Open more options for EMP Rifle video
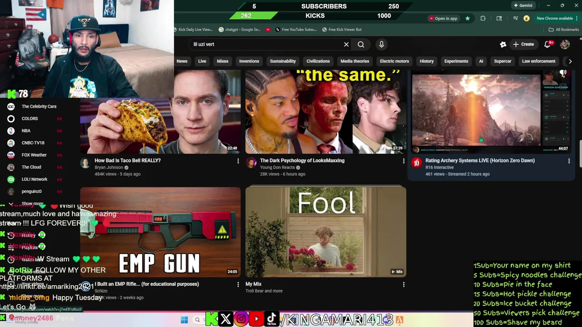Viewport: 582px width, 327px height. click(238, 284)
